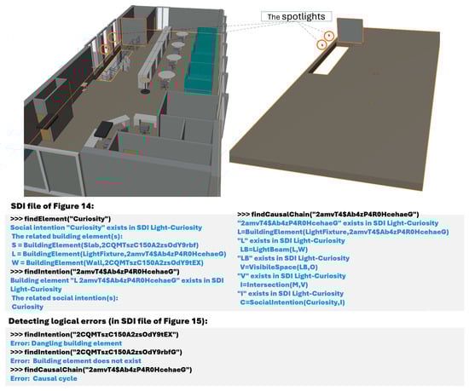Click the "I=Intersection(M,V)" line
This screenshot has width=469, height=391.
pyautogui.click(x=274, y=285)
